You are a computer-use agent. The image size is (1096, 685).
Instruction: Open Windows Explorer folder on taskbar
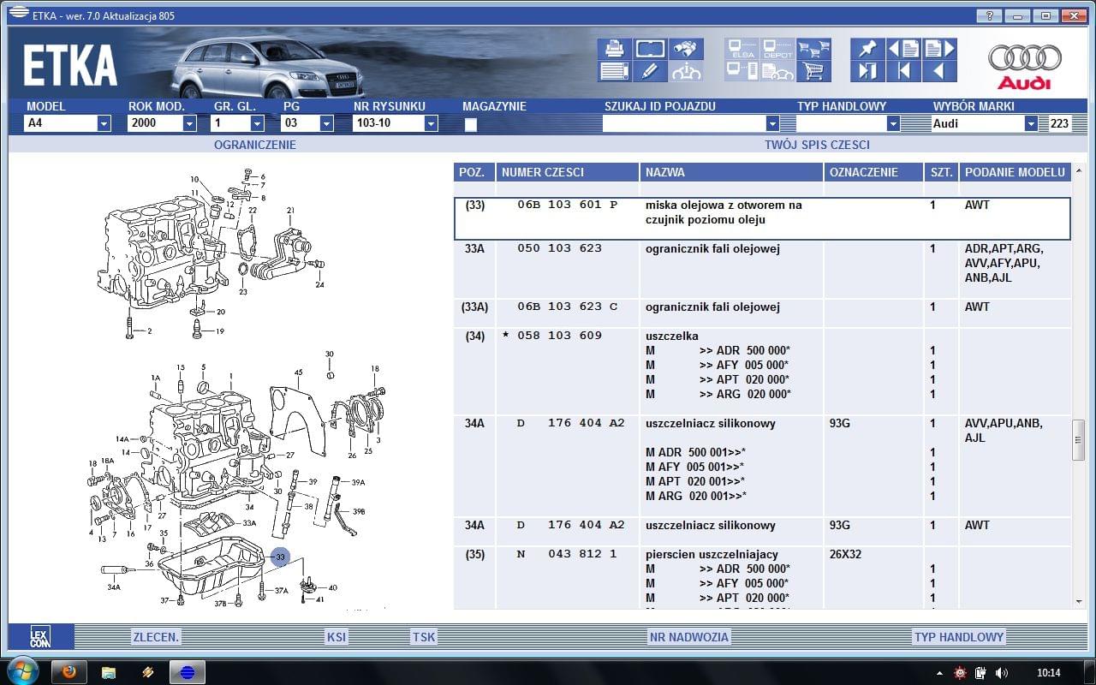click(x=109, y=672)
